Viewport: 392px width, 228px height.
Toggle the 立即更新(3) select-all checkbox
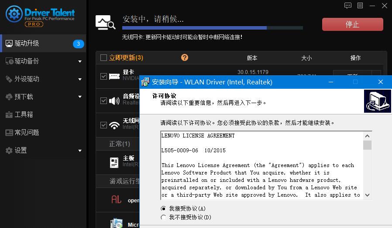pos(103,57)
